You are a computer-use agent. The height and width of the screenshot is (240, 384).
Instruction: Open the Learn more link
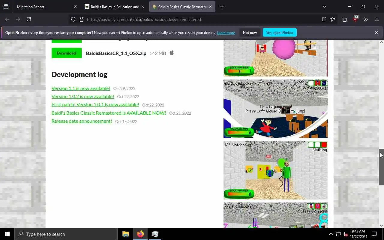pos(226,33)
